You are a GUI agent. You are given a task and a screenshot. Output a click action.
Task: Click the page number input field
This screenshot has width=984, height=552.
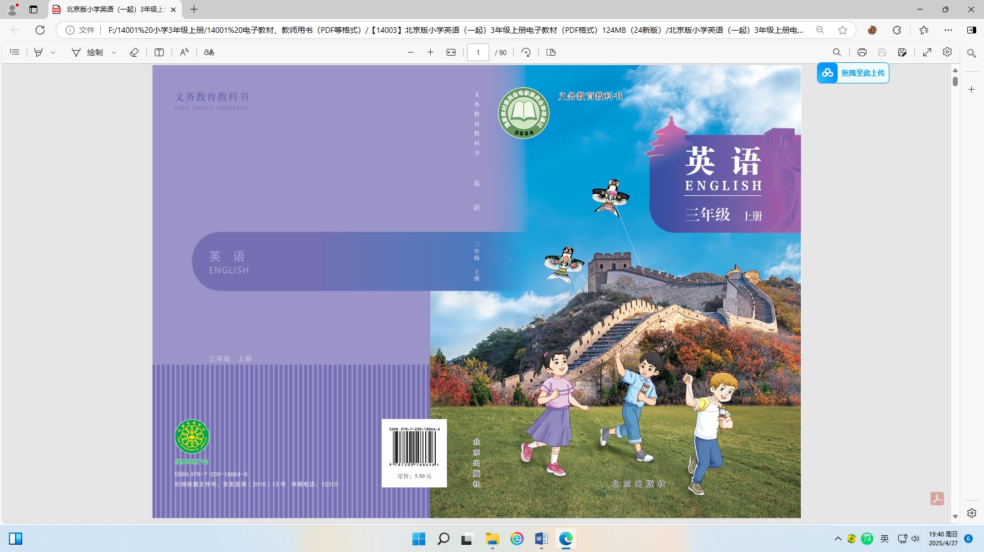click(x=478, y=52)
